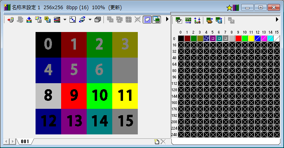
Task: Open the 001 page tab
Action: click(25, 142)
